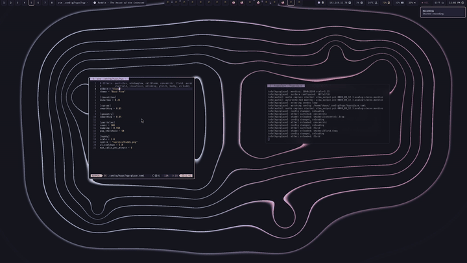Click the watching config log line
Viewport: 467px width, 263px height.
317,106
